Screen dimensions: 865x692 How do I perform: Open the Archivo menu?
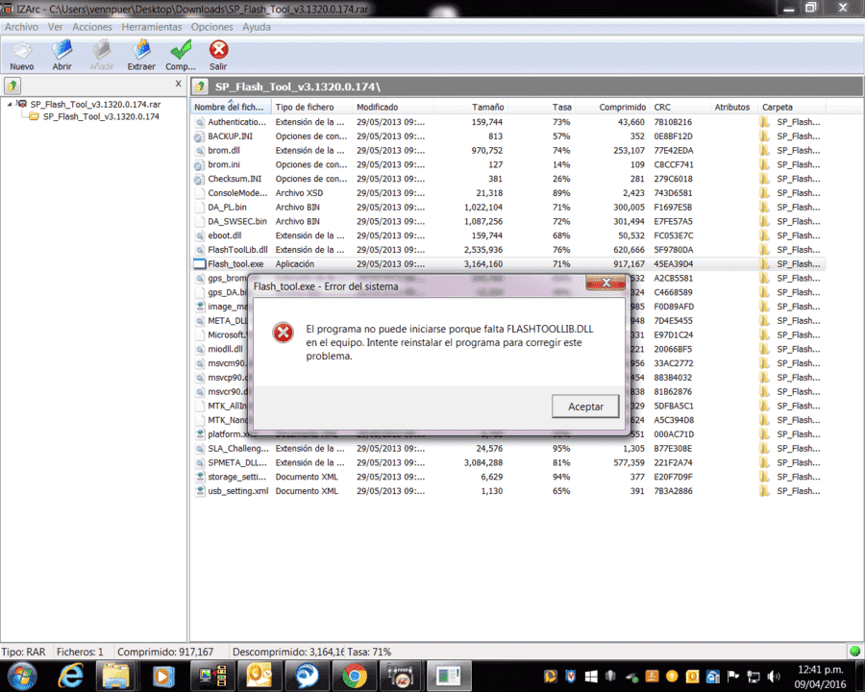tap(21, 27)
